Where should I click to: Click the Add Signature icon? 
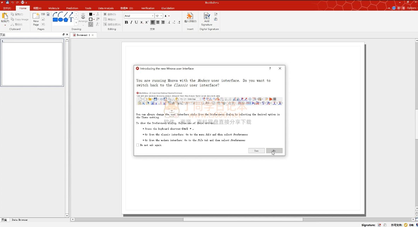[x=207, y=17]
